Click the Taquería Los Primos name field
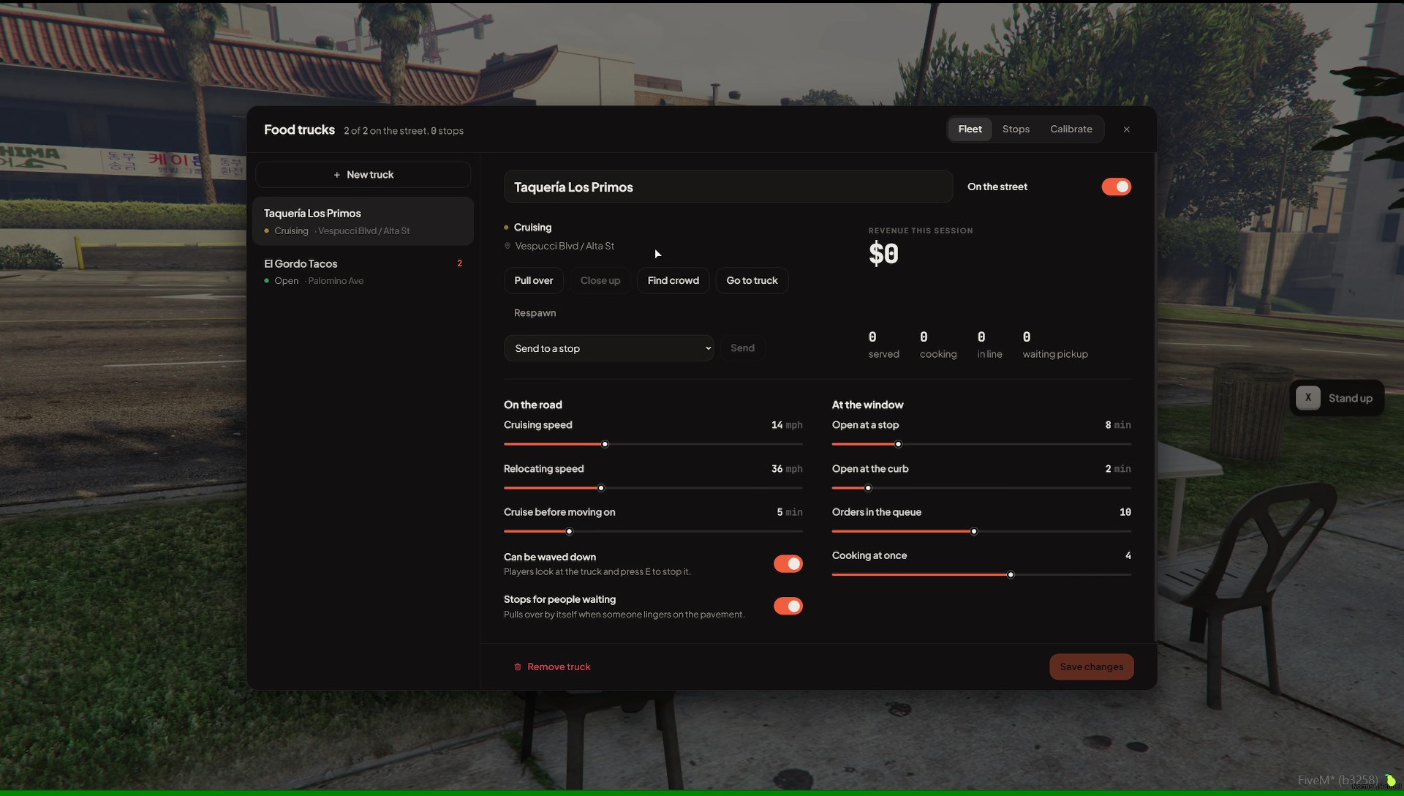This screenshot has height=796, width=1404. pos(728,187)
